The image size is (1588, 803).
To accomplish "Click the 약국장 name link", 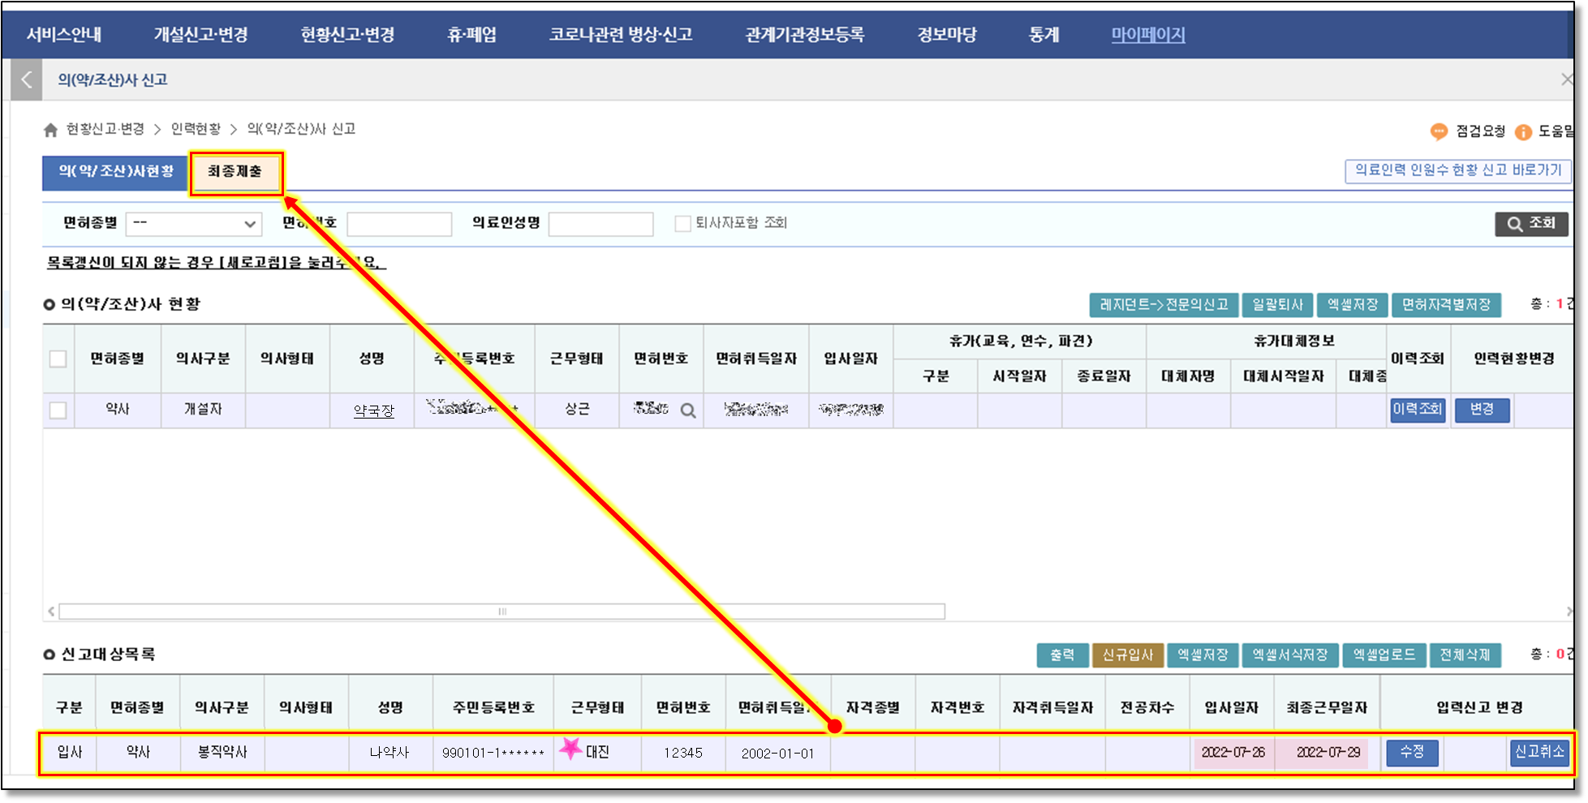I will [x=373, y=410].
